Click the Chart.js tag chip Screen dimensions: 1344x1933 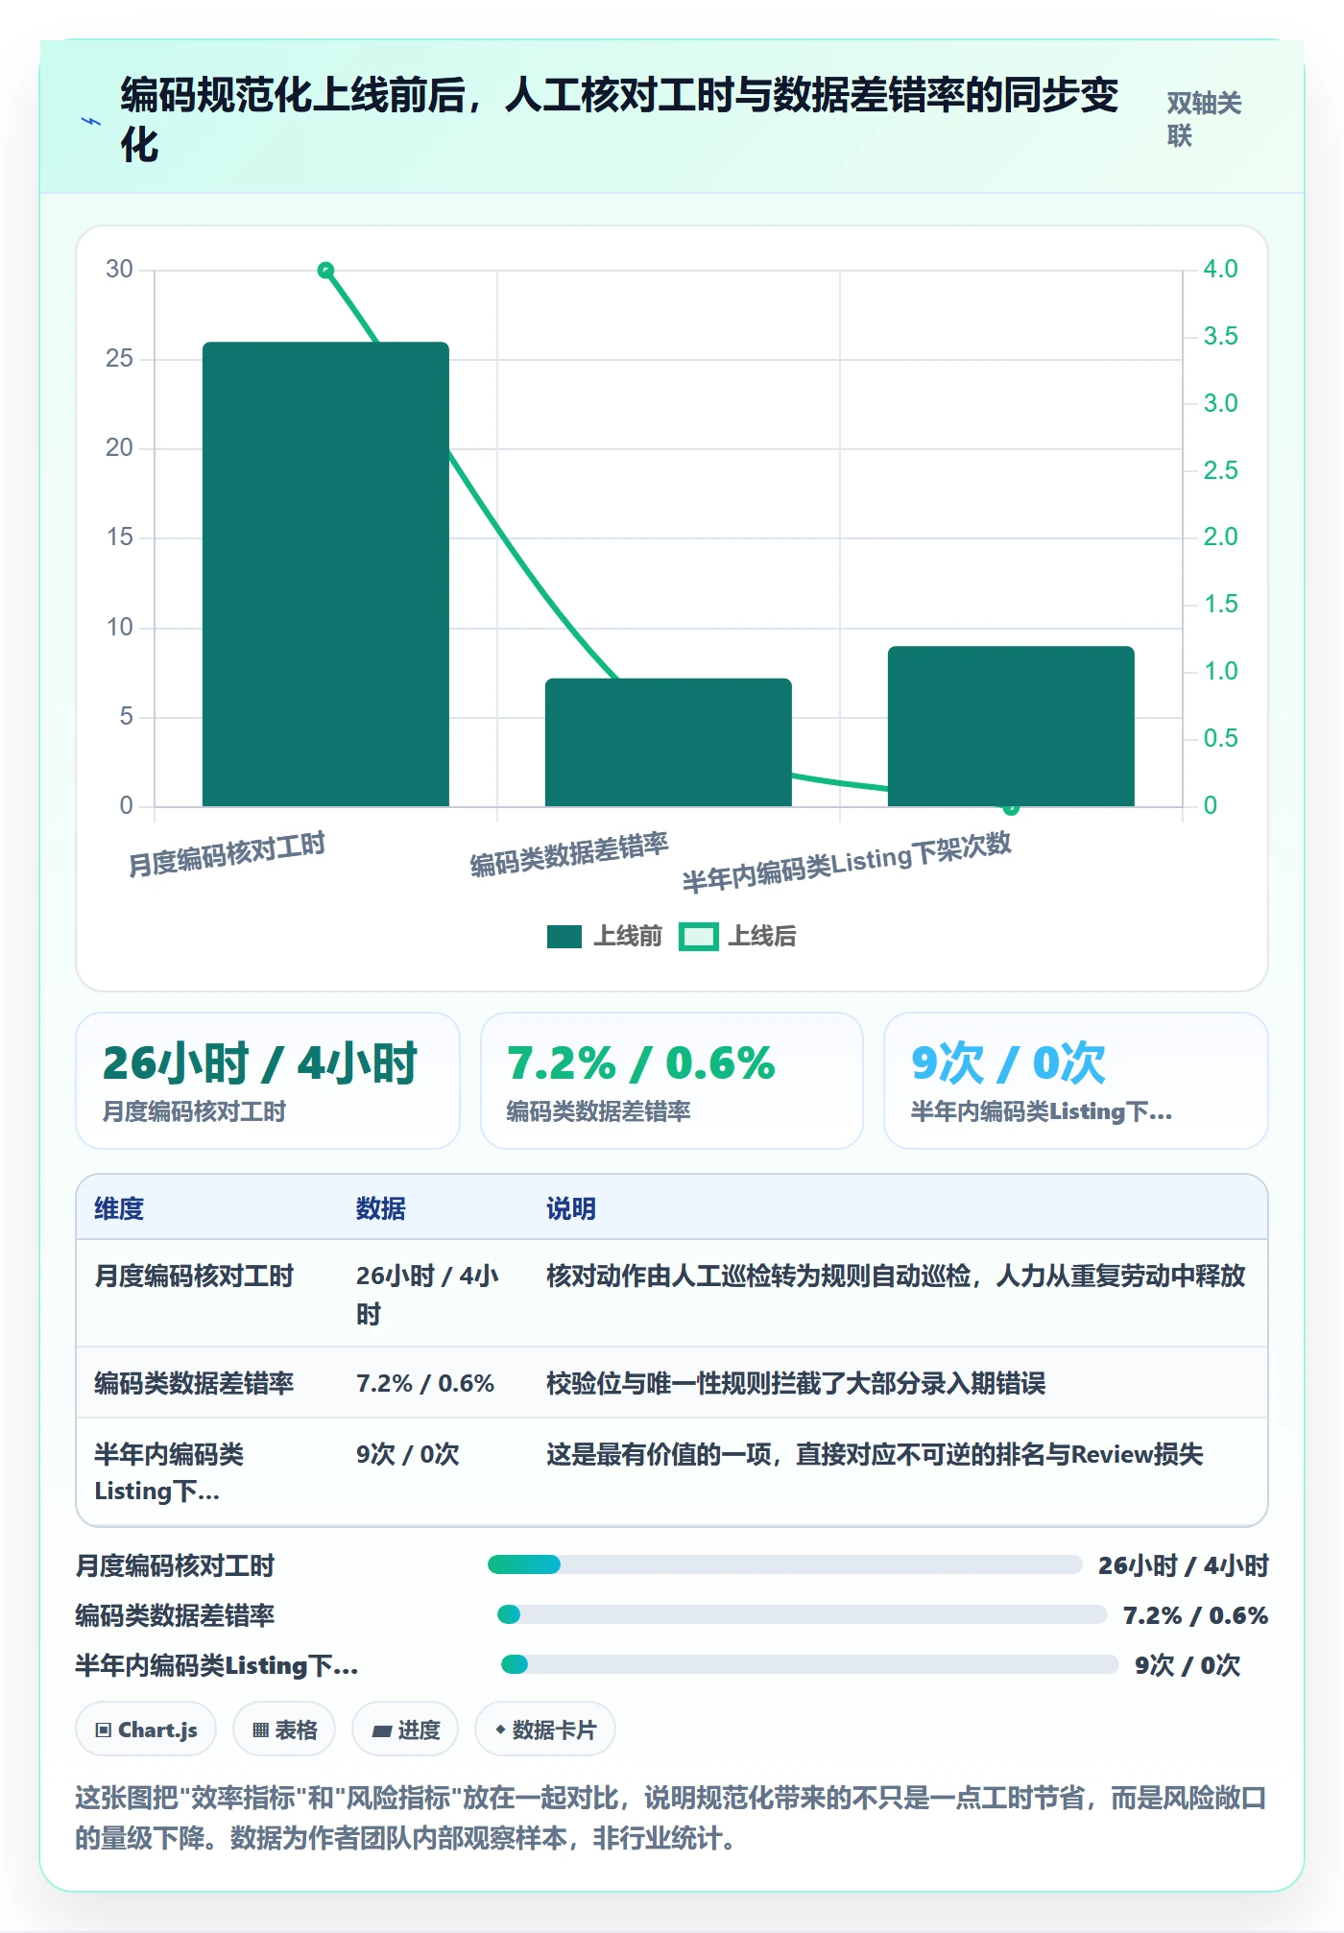(x=146, y=1730)
